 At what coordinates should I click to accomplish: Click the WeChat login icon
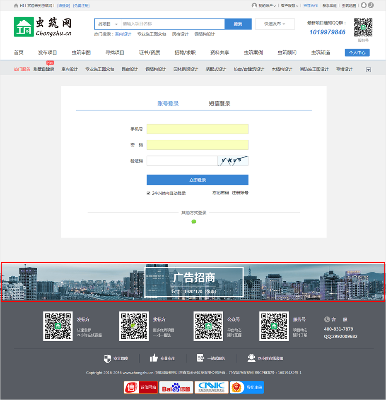coord(193,222)
